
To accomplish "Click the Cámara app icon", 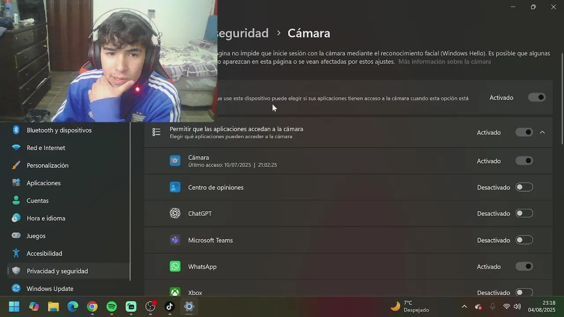I will click(x=175, y=161).
